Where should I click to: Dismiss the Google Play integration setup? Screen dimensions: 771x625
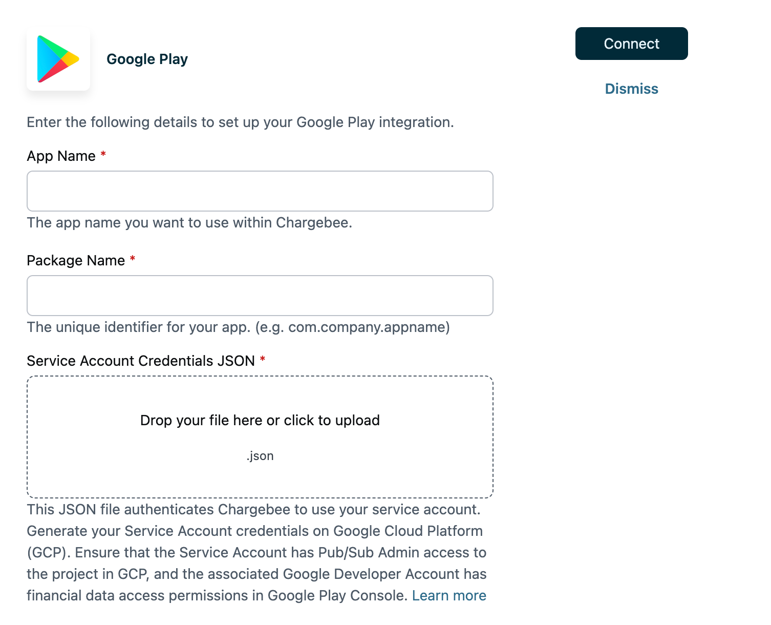click(631, 89)
